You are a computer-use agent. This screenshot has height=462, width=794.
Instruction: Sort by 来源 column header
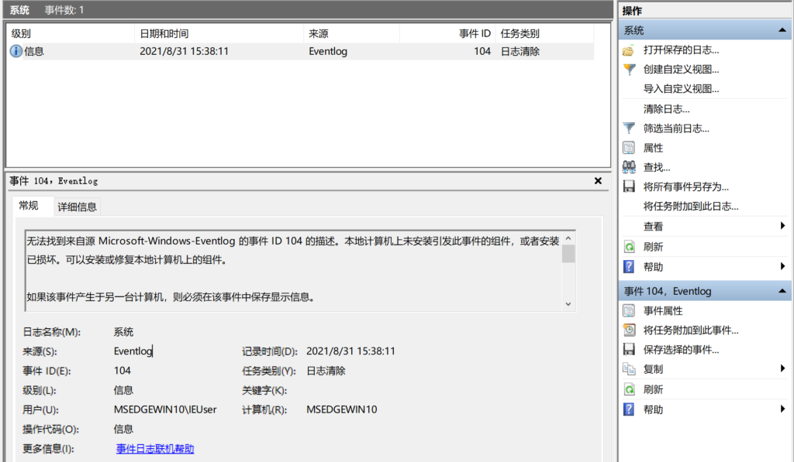click(x=352, y=34)
